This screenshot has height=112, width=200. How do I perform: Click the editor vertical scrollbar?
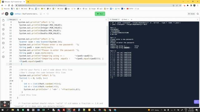click(107, 35)
